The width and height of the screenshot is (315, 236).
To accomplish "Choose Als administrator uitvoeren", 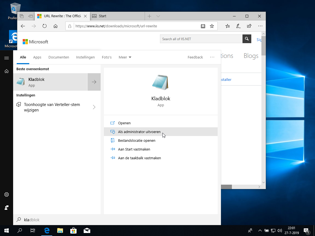I will pyautogui.click(x=161, y=132).
